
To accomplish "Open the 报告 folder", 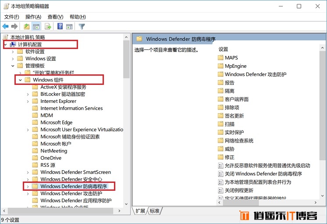I will click(226, 83).
